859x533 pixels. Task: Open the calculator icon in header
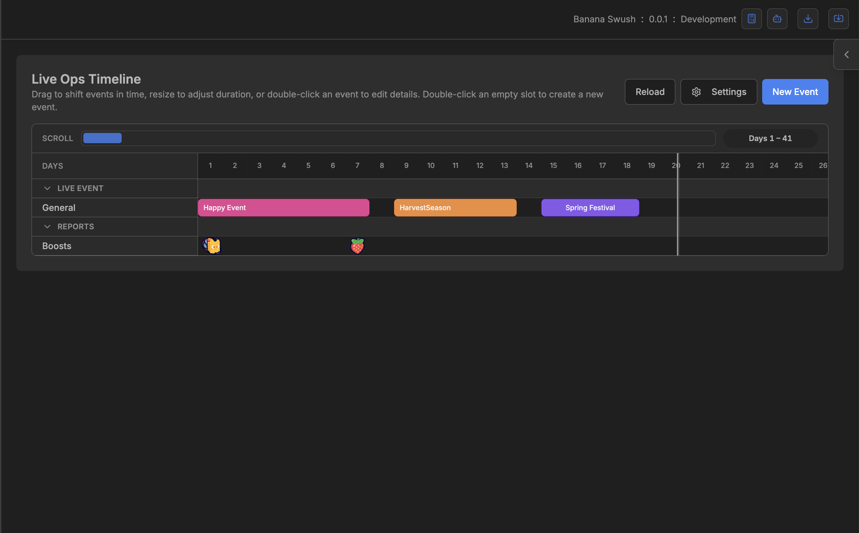(751, 19)
